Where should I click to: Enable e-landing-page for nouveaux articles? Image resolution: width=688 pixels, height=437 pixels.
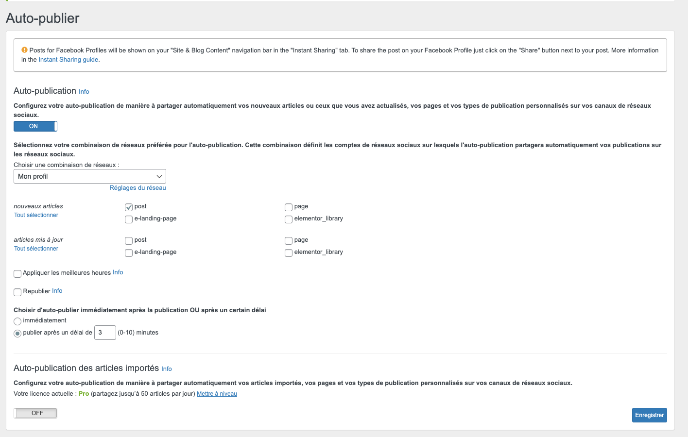pyautogui.click(x=129, y=219)
